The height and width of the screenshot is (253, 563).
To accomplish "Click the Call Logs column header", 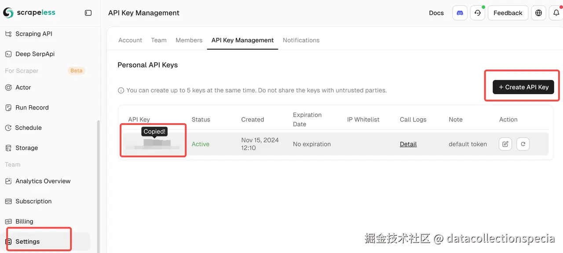I will click(413, 119).
